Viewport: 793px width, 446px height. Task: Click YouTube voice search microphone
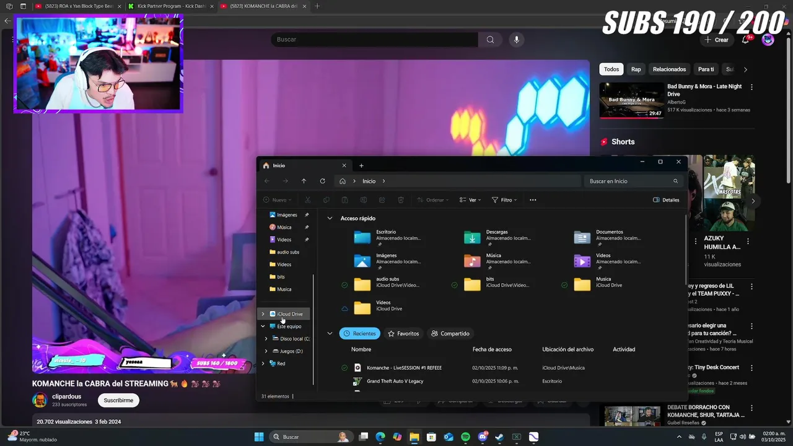click(x=517, y=40)
